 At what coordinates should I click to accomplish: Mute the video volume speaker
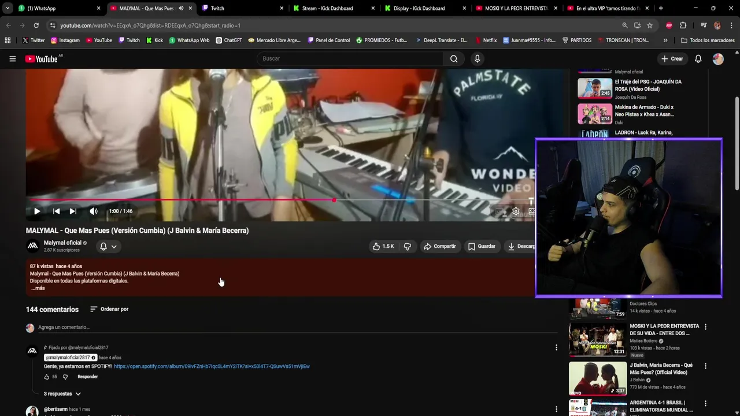[x=94, y=211]
